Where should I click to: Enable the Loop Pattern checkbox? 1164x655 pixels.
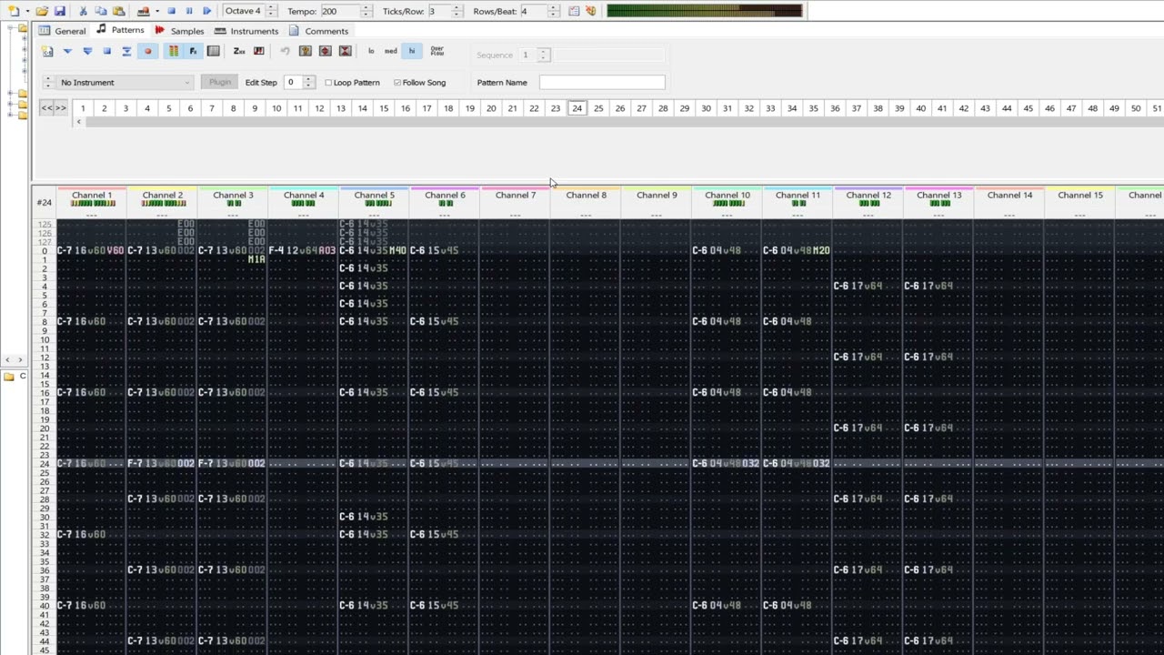pos(328,83)
